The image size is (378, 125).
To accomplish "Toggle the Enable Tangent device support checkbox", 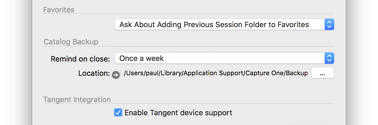I will pyautogui.click(x=118, y=112).
